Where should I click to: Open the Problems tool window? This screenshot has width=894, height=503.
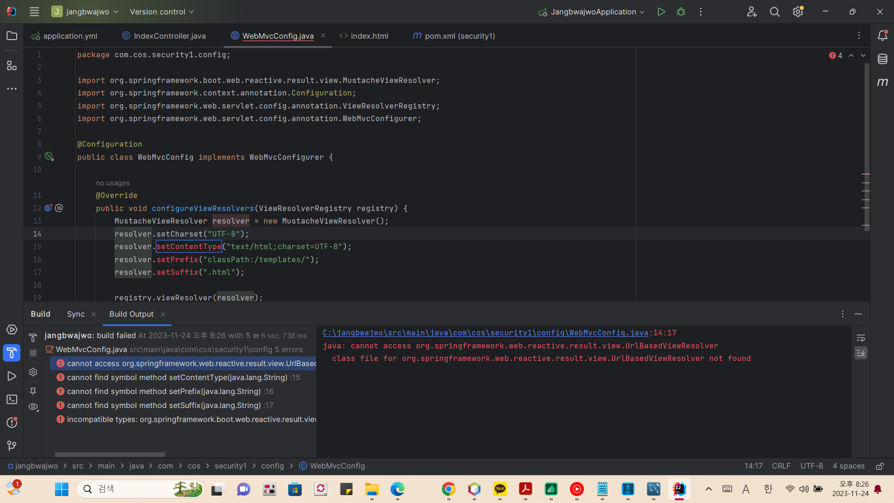[12, 423]
